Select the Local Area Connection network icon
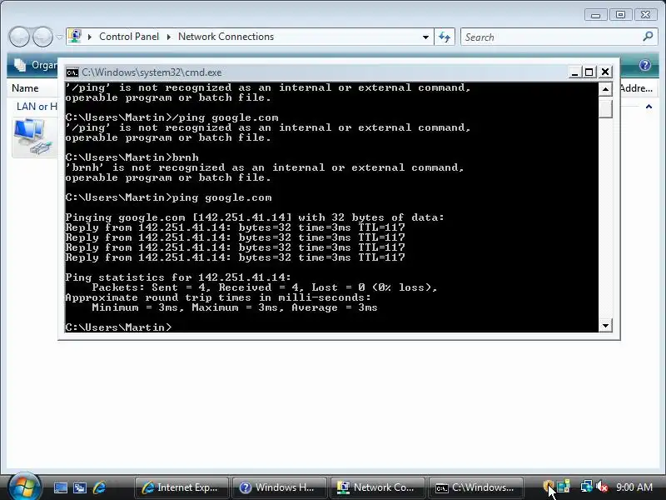 (33, 137)
